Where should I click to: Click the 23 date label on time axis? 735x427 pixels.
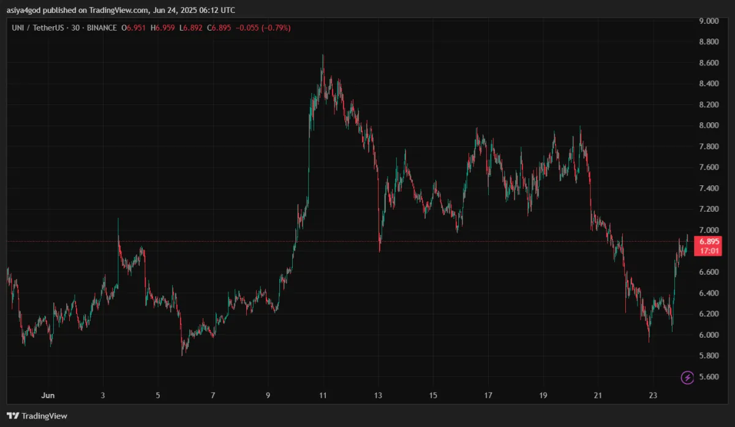click(653, 395)
